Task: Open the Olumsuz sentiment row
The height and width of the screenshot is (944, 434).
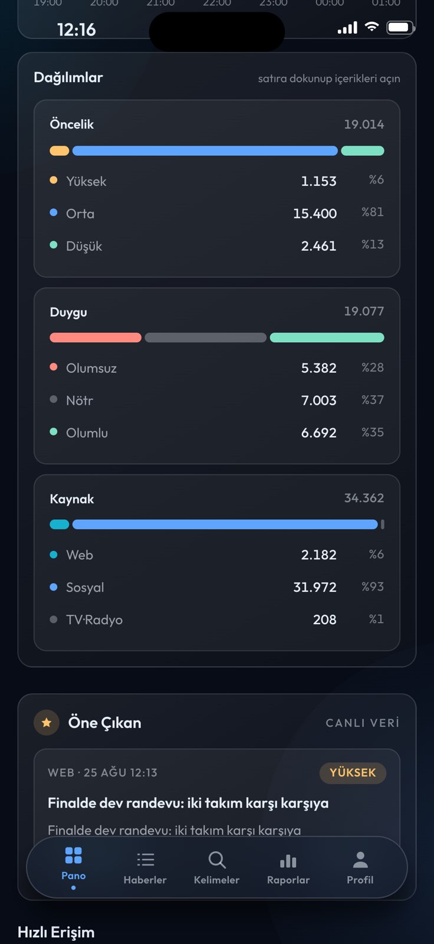Action: 217,368
